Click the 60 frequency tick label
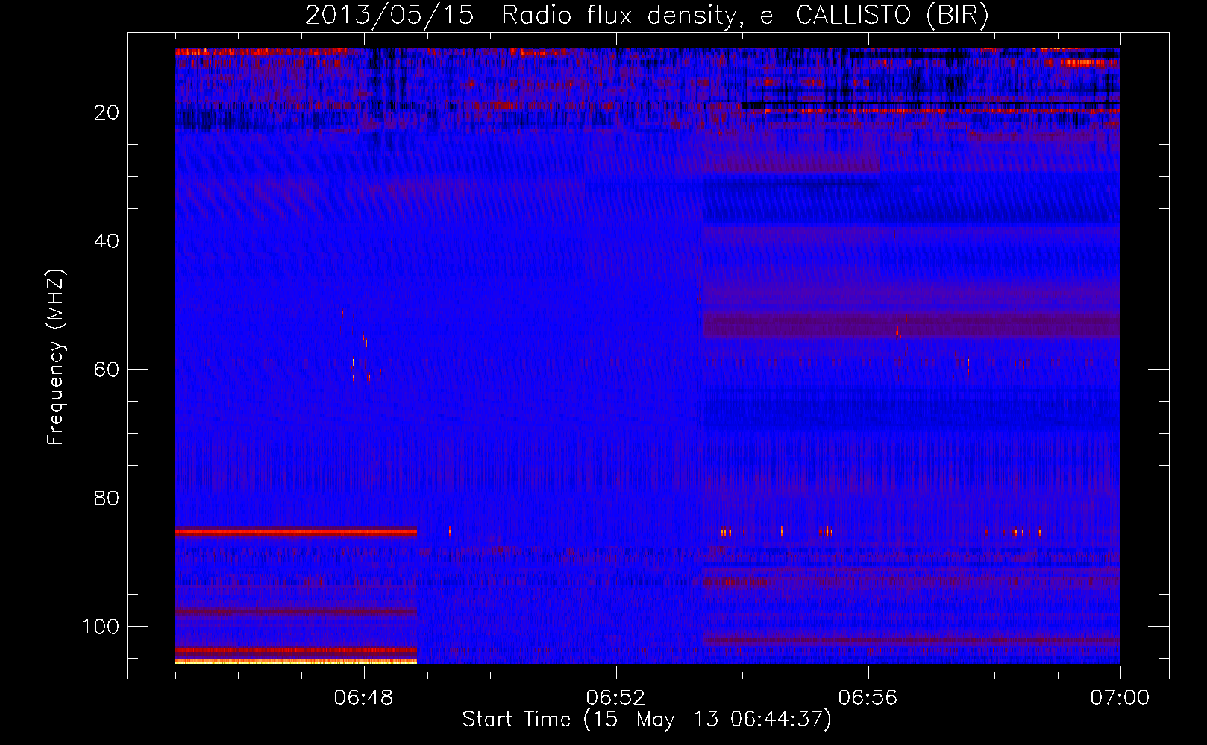Screen dimensions: 1207x745 (107, 370)
